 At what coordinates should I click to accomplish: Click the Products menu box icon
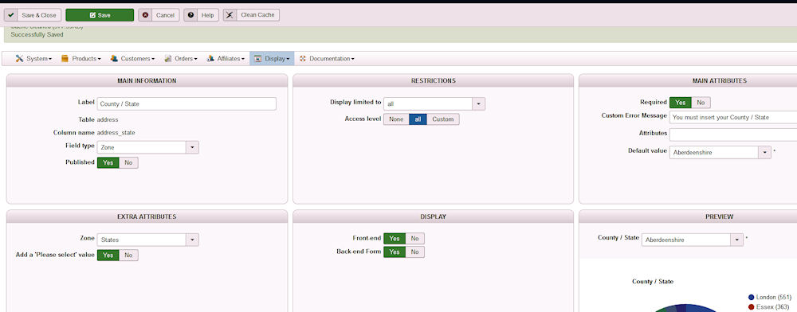pyautogui.click(x=65, y=58)
